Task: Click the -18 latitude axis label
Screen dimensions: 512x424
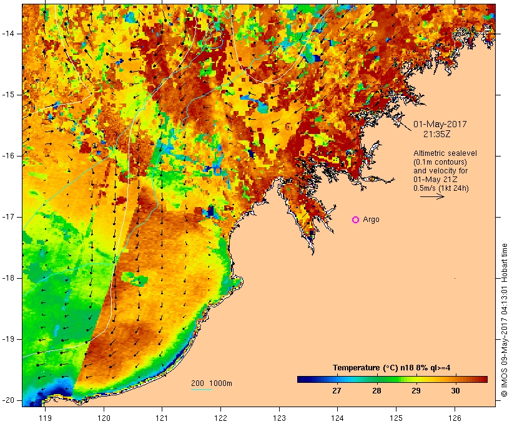Action: point(7,278)
